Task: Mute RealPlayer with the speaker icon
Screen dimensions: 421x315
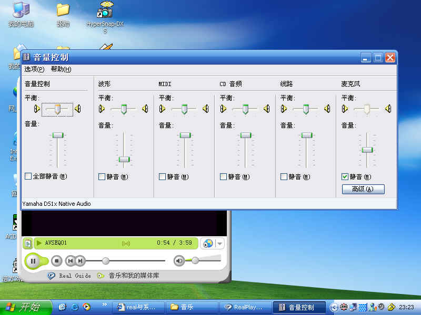Action: tap(179, 260)
